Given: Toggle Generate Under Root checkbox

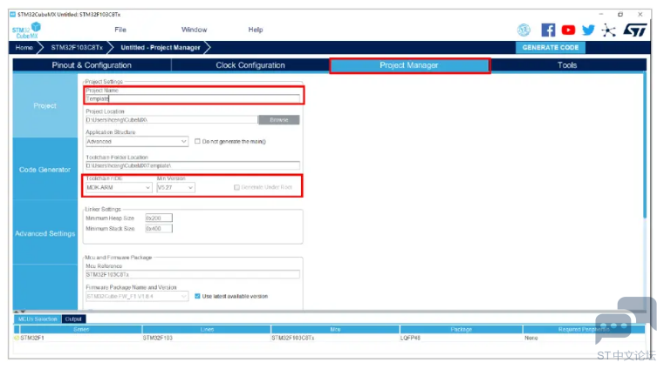Looking at the screenshot, I should click(x=236, y=187).
